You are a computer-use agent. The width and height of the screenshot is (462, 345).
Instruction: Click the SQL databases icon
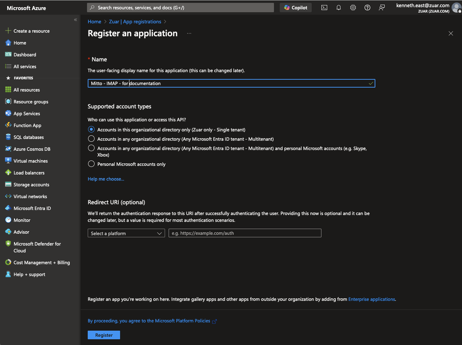tap(8, 137)
